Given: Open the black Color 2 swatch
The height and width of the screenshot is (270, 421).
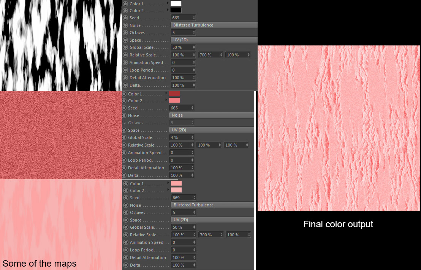Looking at the screenshot, I should pyautogui.click(x=176, y=10).
